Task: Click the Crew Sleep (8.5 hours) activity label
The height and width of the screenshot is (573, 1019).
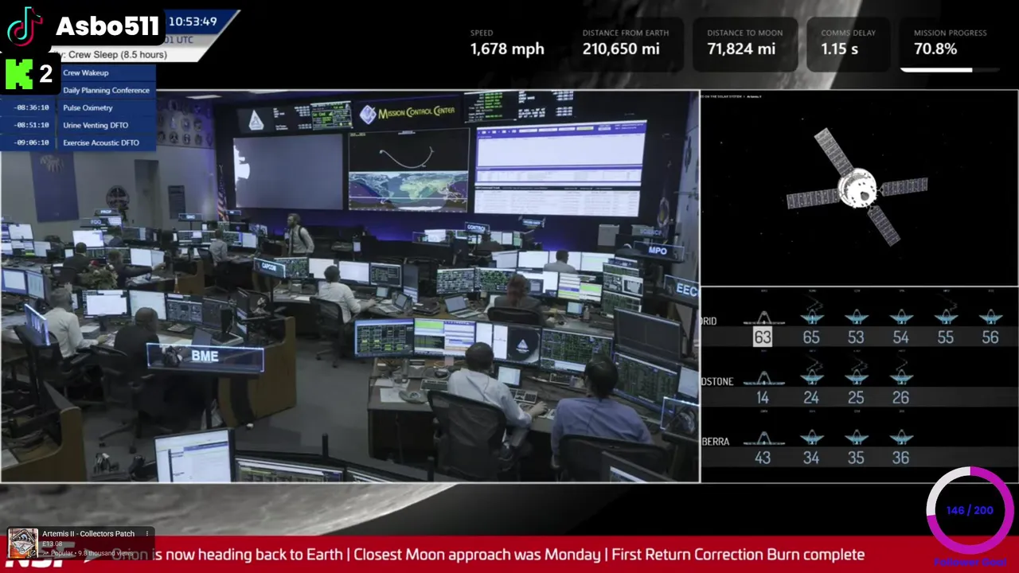Action: [x=118, y=55]
